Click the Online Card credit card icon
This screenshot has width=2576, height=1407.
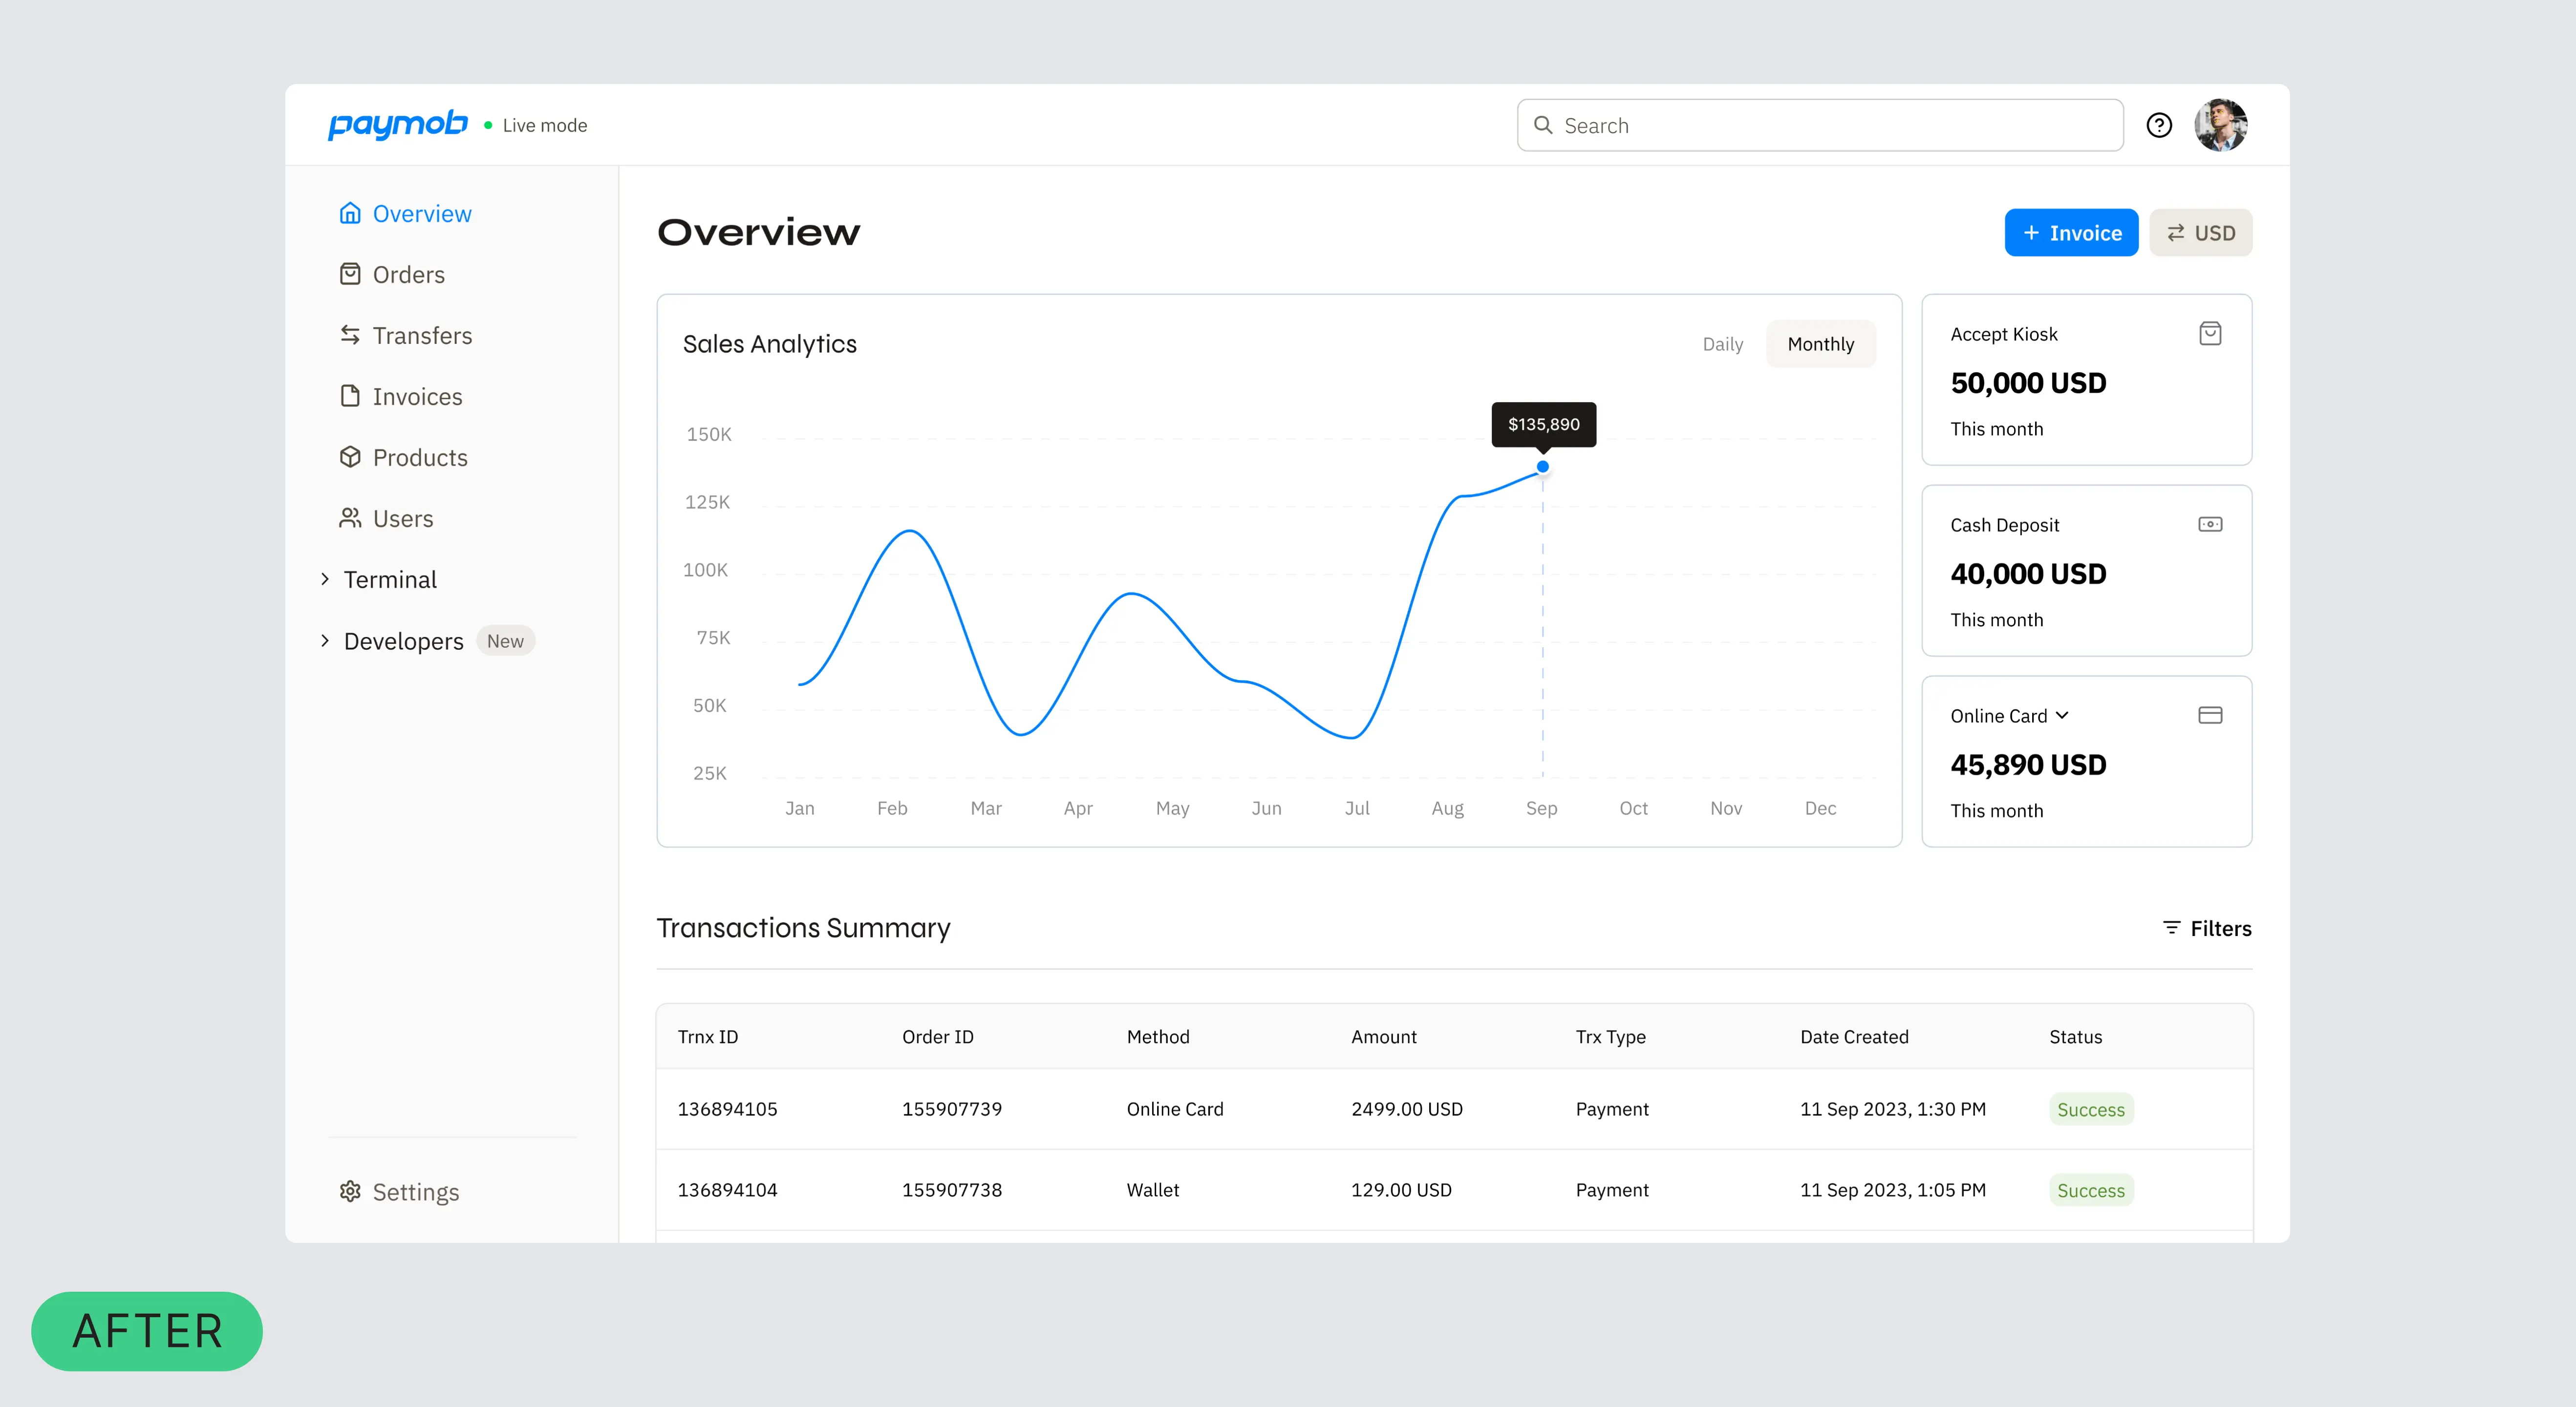[x=2210, y=715]
